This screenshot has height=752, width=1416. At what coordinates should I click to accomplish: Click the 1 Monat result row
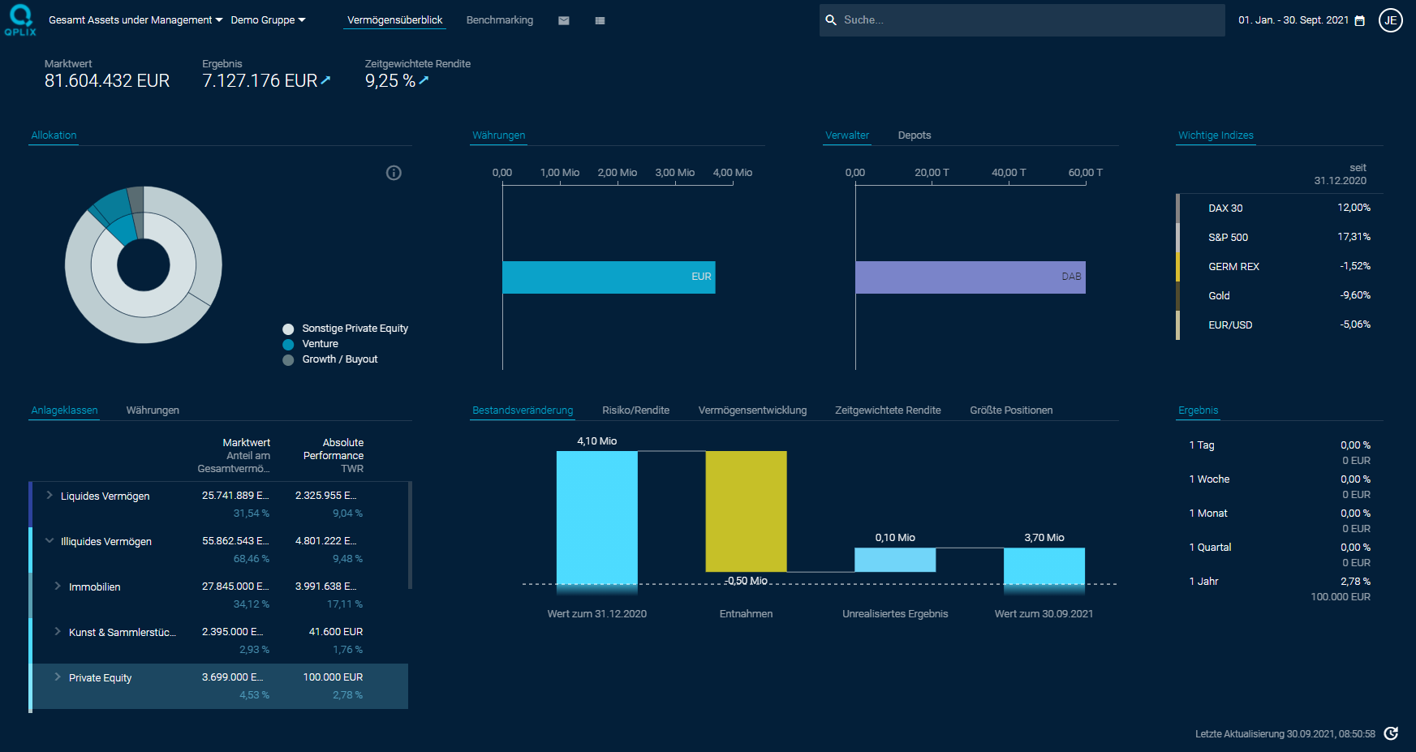pyautogui.click(x=1280, y=521)
